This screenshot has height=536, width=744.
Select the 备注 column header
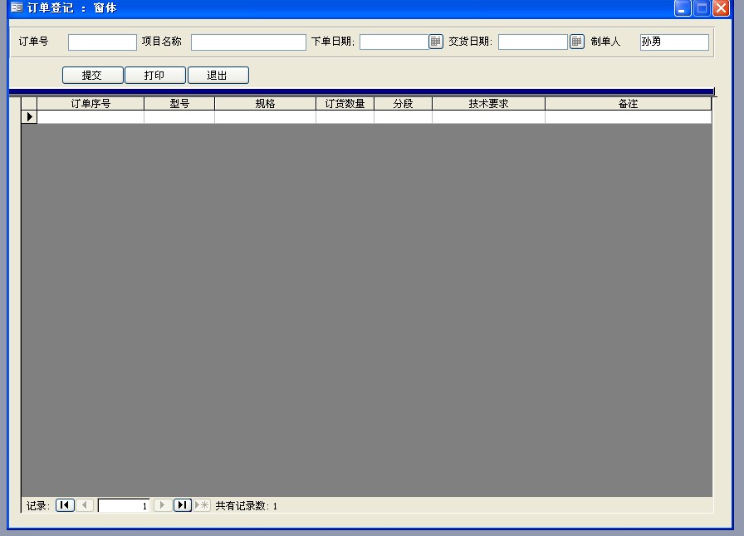pyautogui.click(x=628, y=104)
